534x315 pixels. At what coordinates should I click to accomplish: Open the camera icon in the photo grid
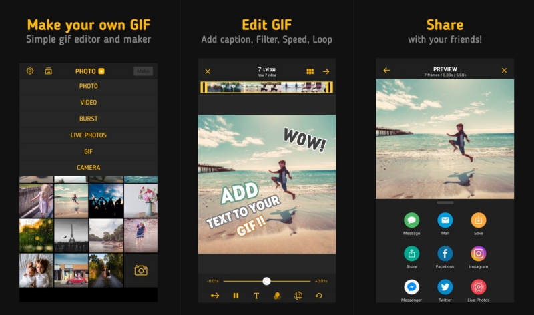(x=141, y=270)
